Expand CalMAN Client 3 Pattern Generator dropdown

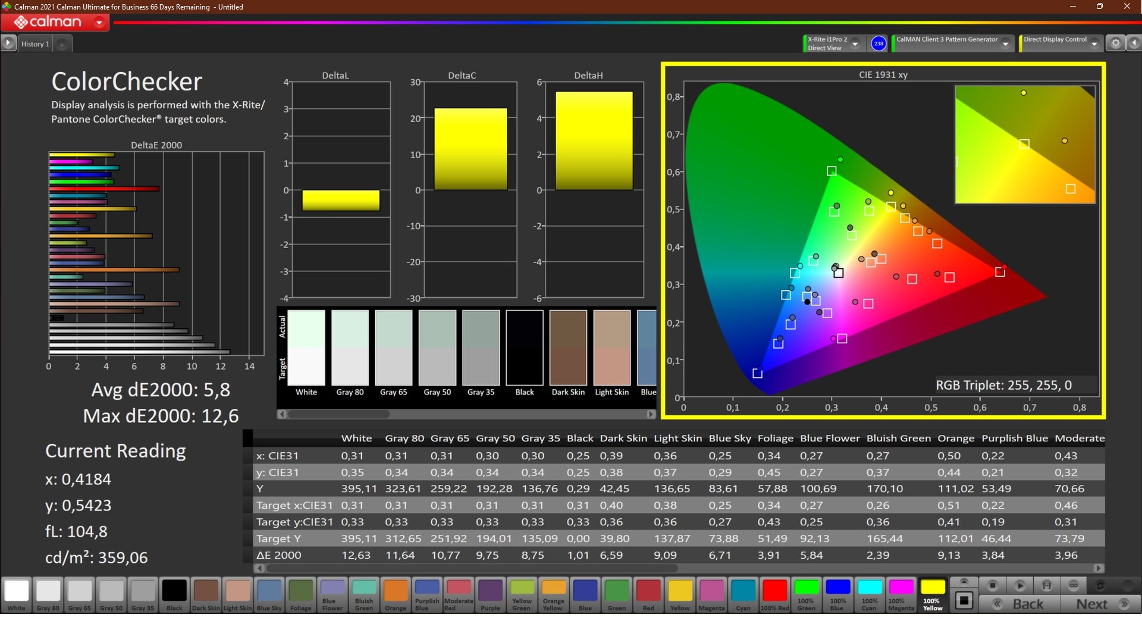1006,43
